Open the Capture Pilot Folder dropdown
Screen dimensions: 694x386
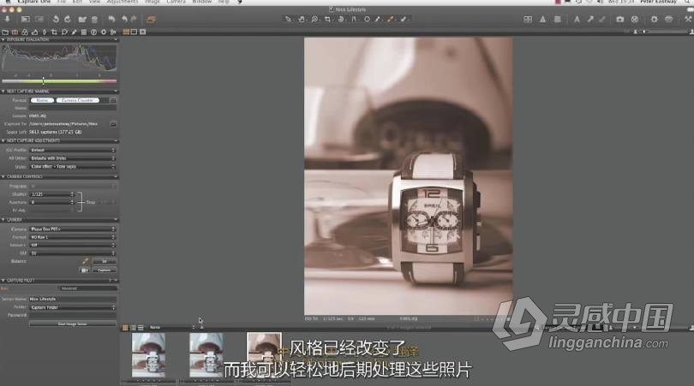tap(73, 307)
